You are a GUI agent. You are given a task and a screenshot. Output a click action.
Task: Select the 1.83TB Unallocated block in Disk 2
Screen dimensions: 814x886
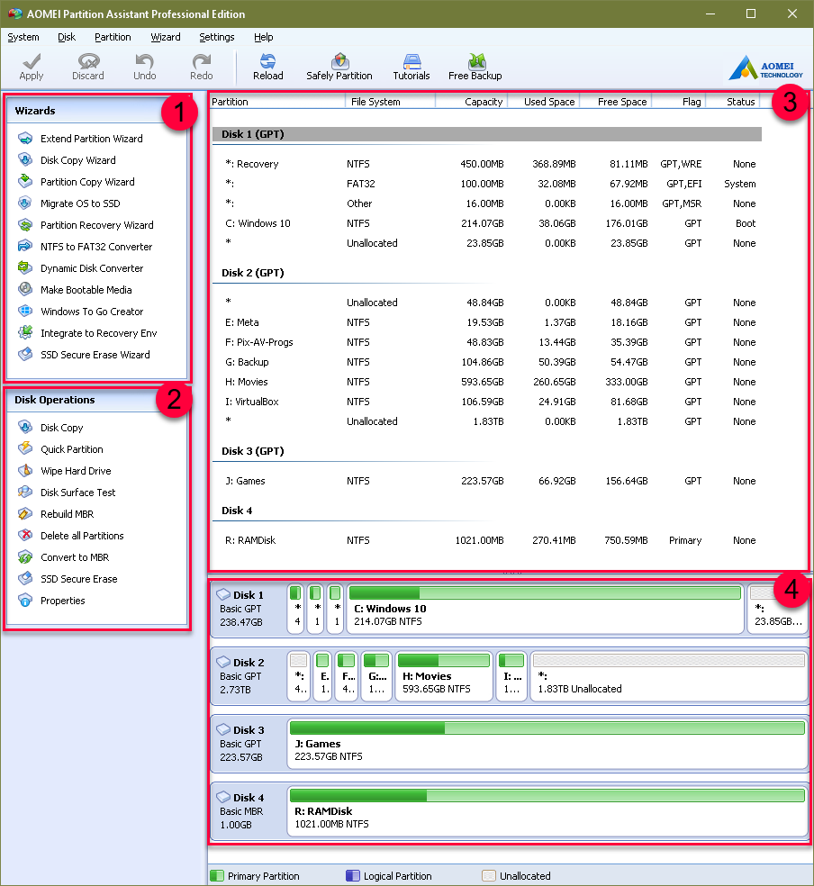click(x=669, y=676)
